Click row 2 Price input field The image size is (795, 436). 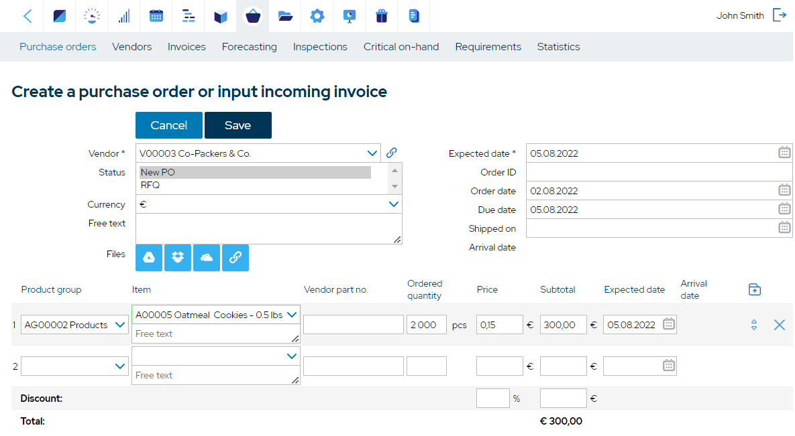[499, 366]
